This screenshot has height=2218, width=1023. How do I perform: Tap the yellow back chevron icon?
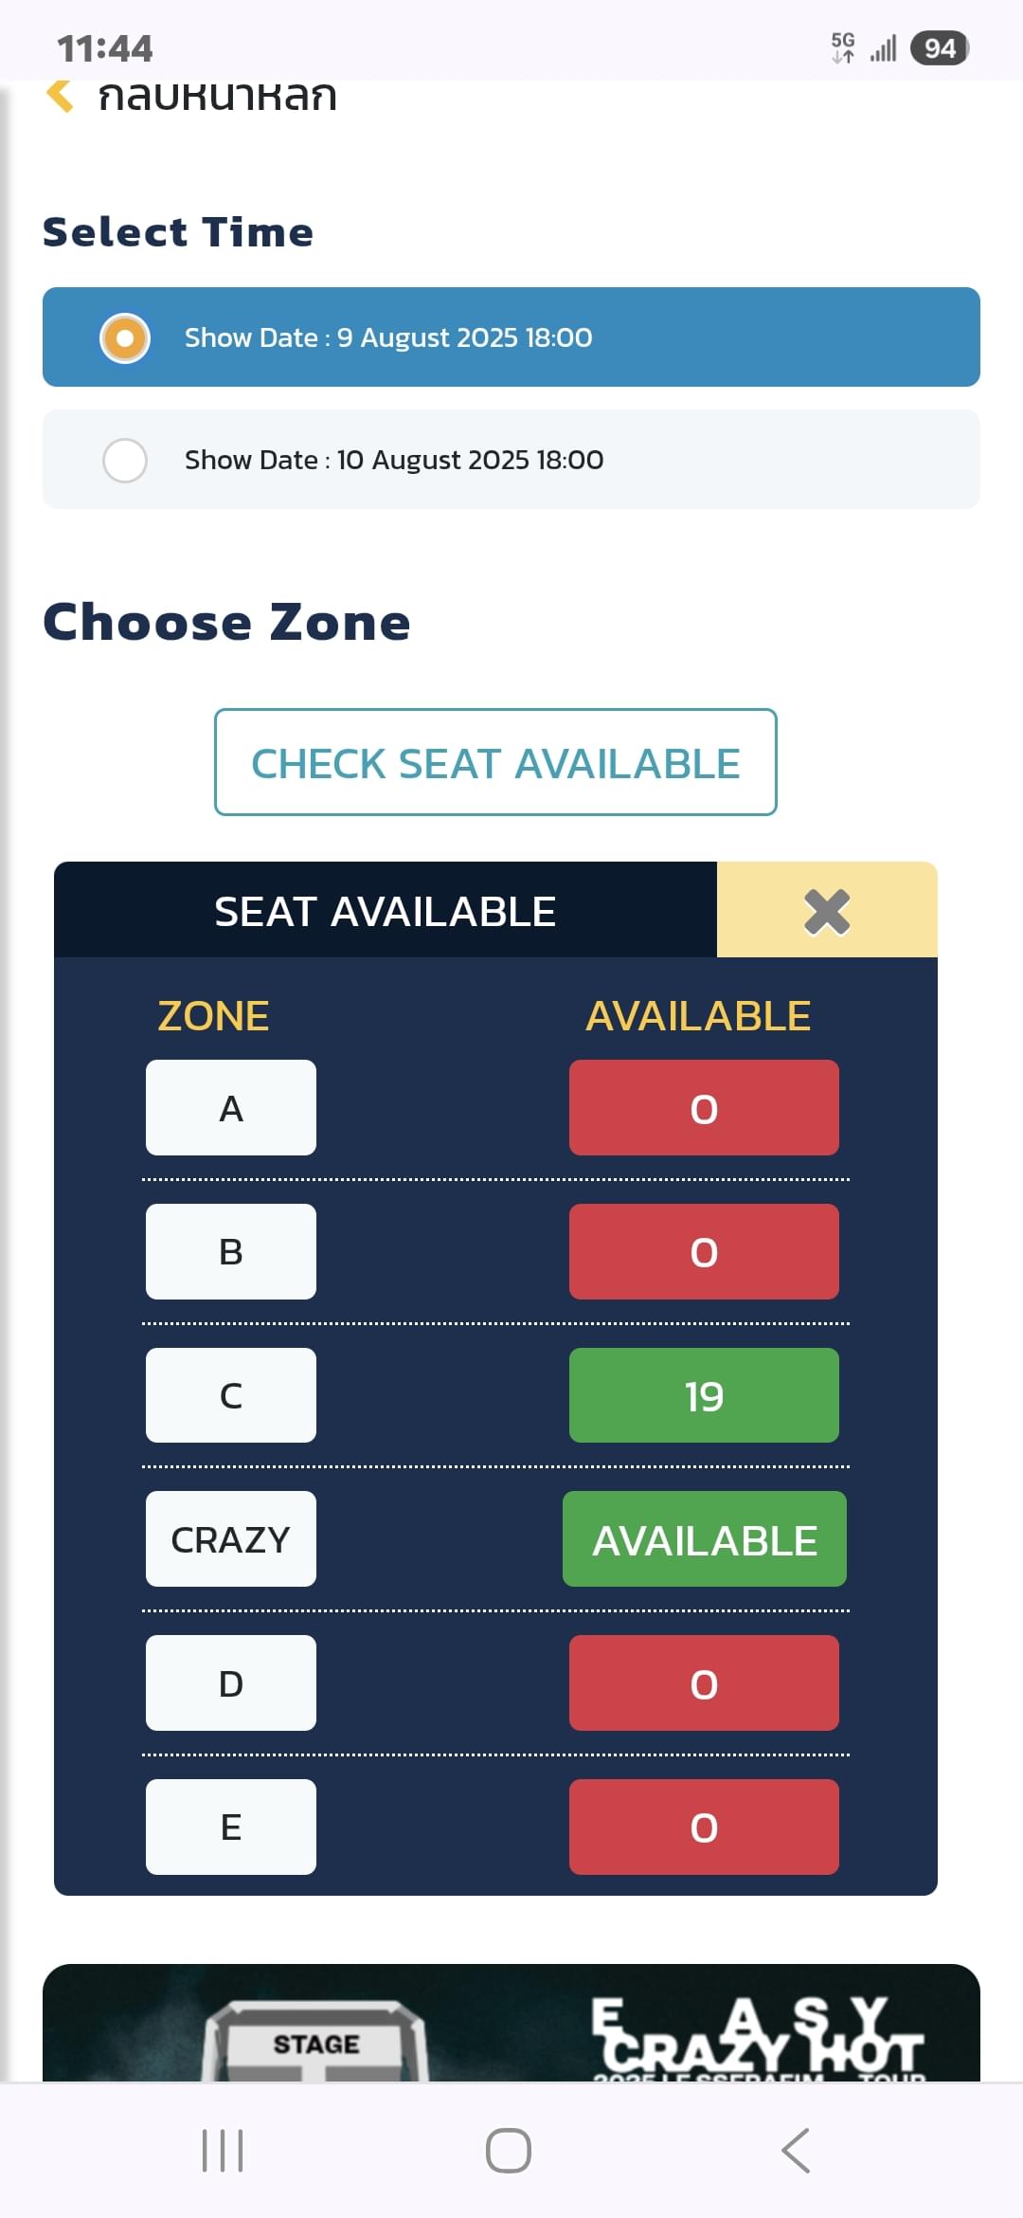tap(60, 96)
